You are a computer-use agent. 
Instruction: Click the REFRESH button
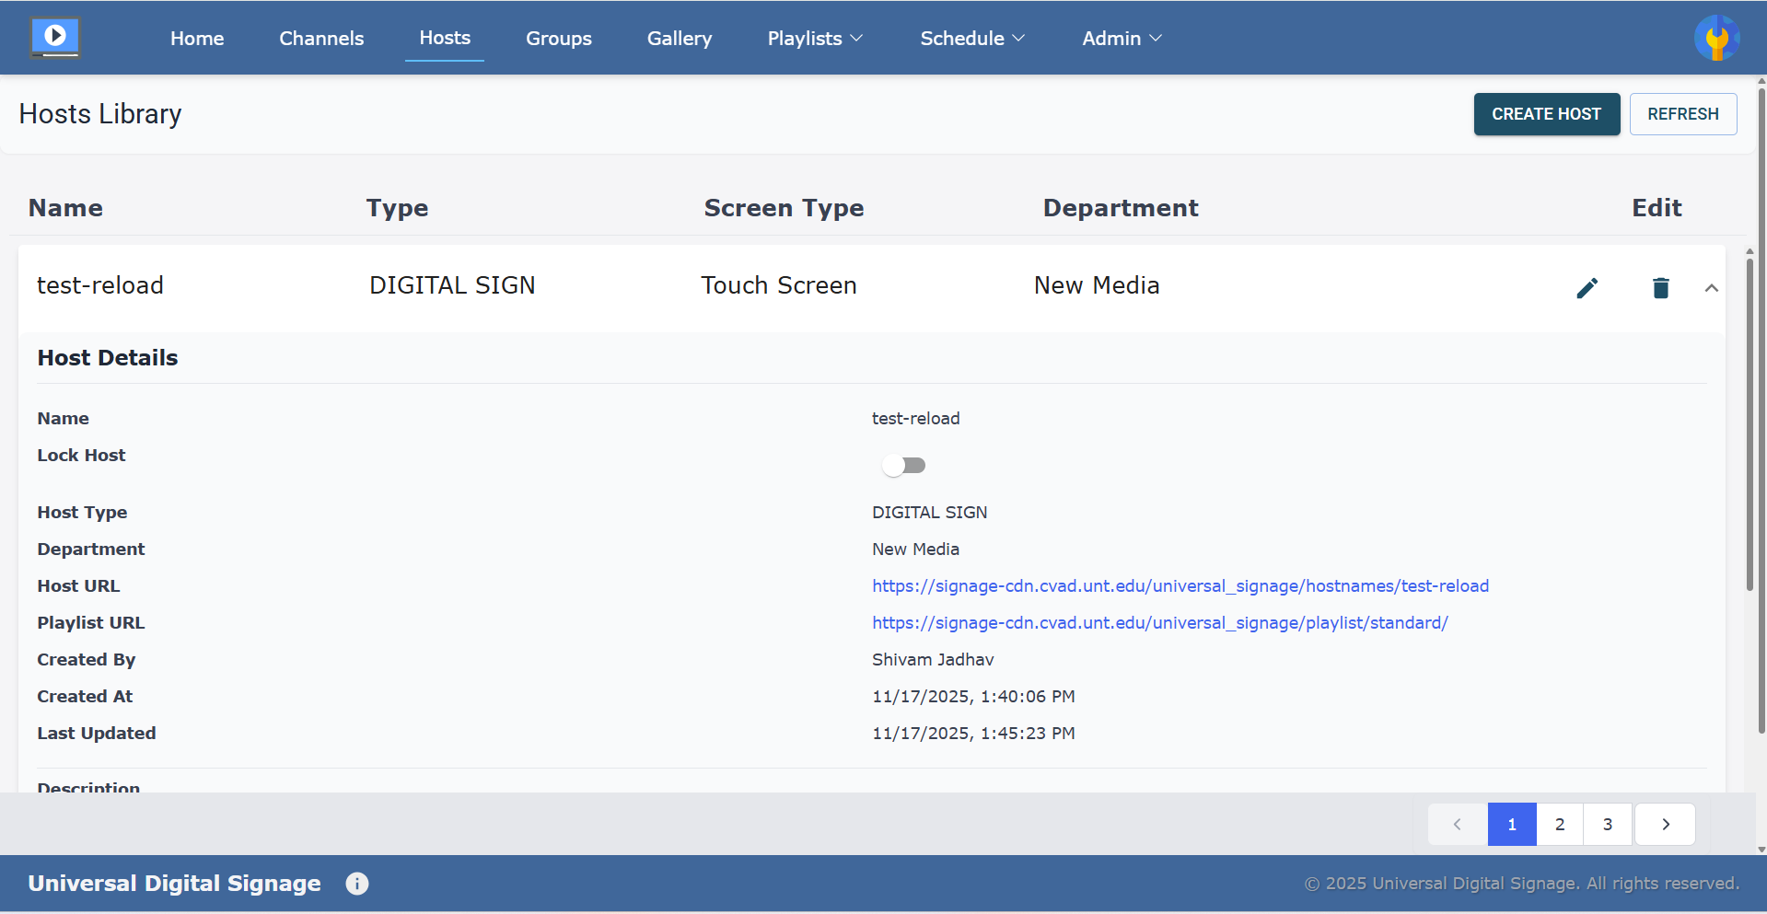coord(1682,114)
